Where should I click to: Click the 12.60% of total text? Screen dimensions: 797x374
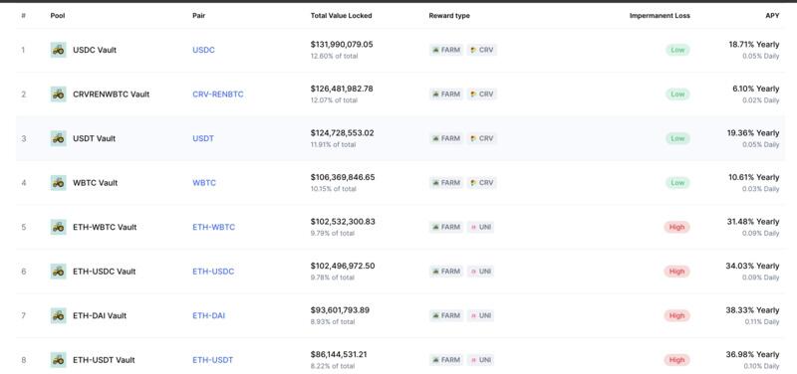(x=334, y=56)
